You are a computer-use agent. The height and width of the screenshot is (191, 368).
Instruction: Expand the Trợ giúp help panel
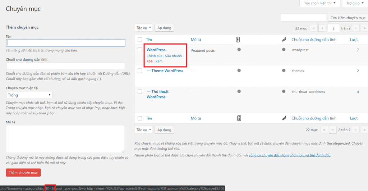(355, 3)
